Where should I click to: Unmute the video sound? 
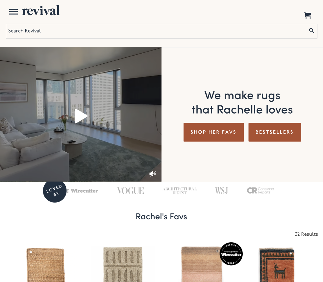point(153,174)
